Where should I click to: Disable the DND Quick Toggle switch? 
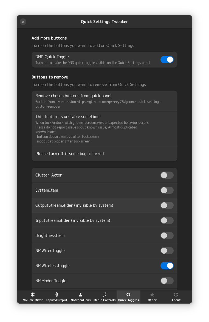[167, 60]
